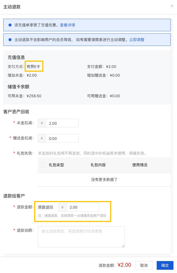This screenshot has height=273, width=177.
Task: Click the 立即调整 link
Action: [x=137, y=40]
